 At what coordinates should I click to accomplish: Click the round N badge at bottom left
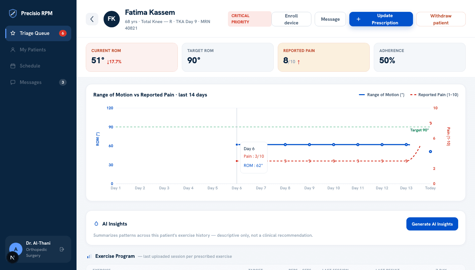click(13, 257)
